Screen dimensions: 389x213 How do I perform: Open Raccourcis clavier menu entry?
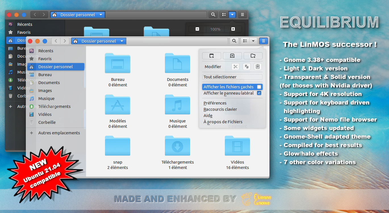(220, 109)
